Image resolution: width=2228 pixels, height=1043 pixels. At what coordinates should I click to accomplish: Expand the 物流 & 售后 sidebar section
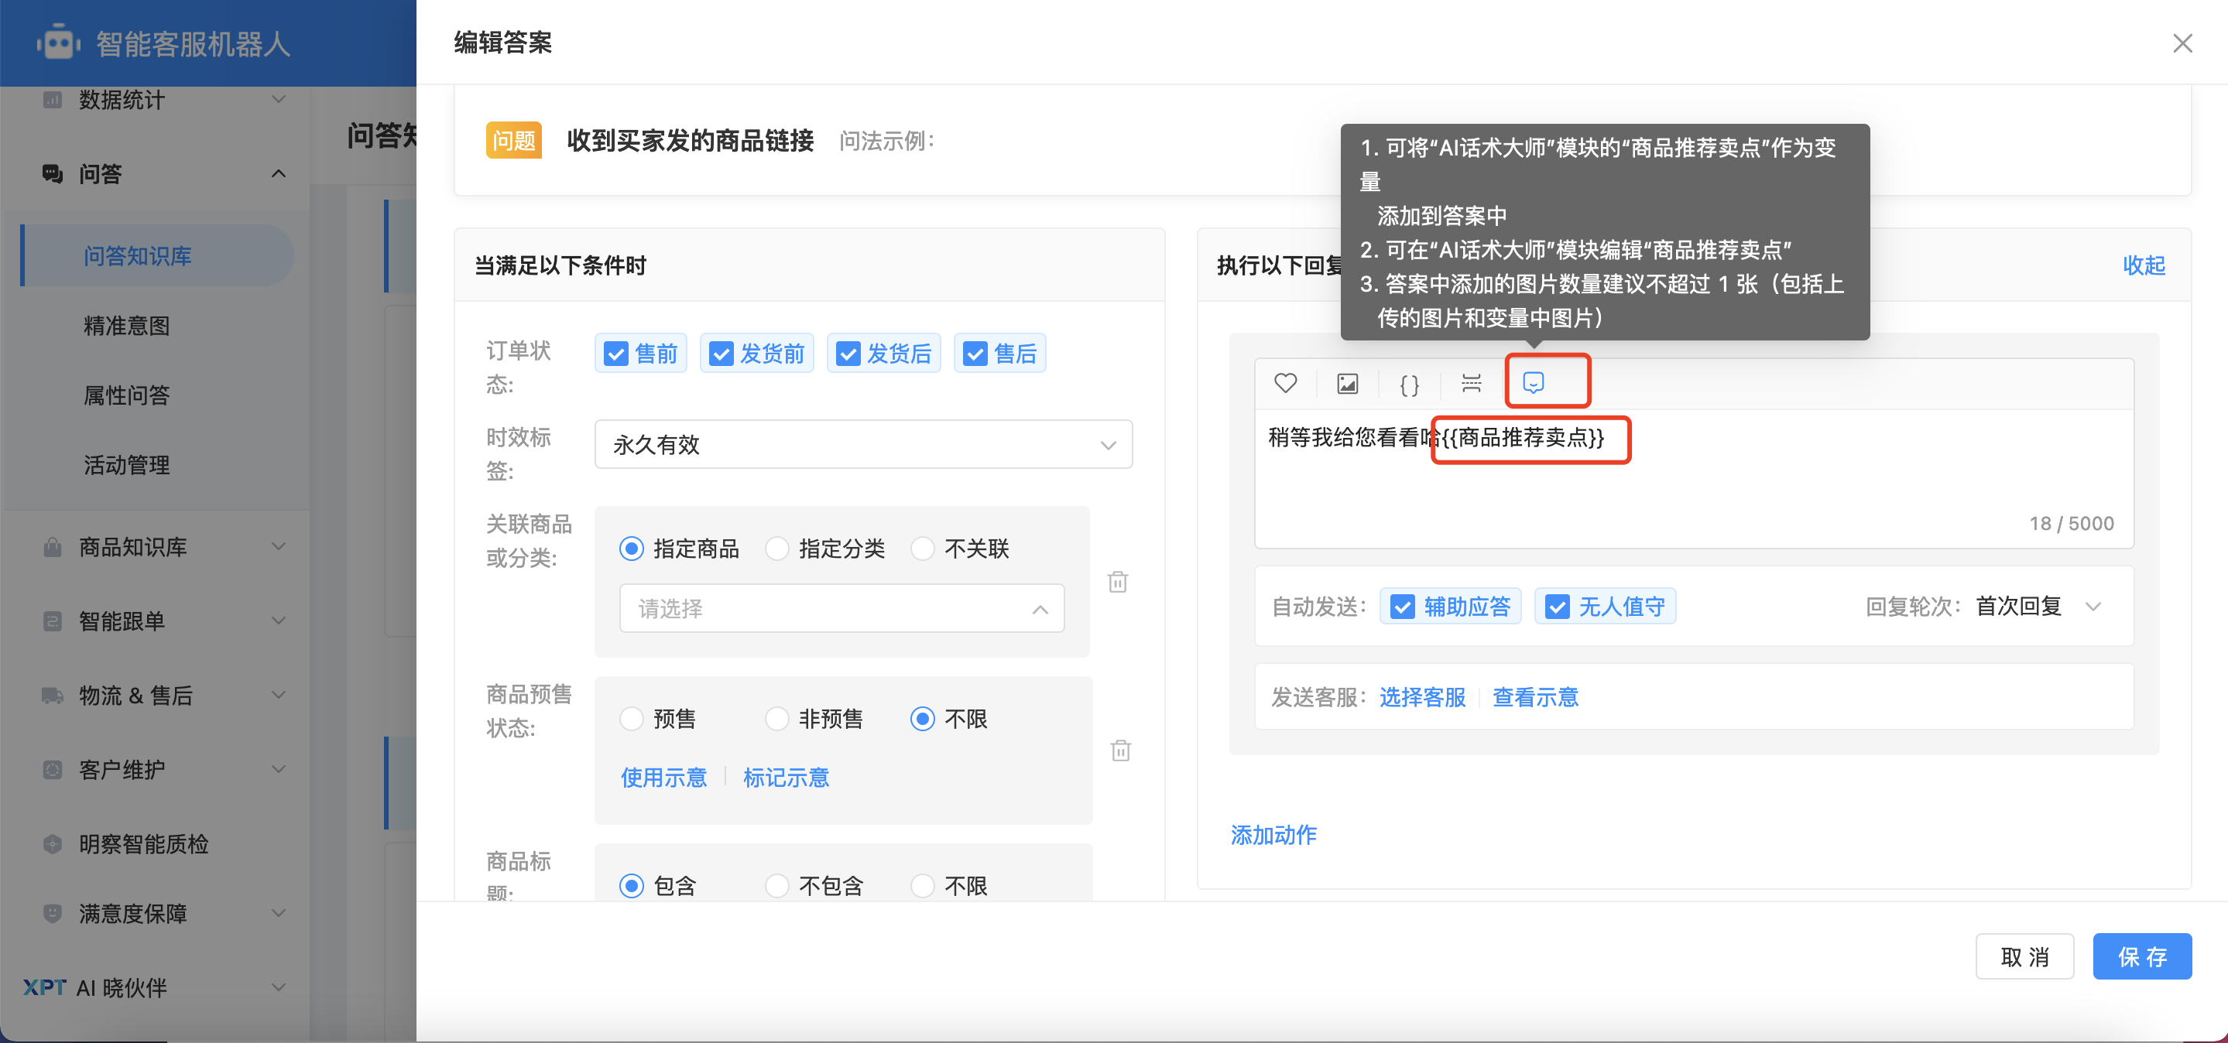pyautogui.click(x=279, y=696)
